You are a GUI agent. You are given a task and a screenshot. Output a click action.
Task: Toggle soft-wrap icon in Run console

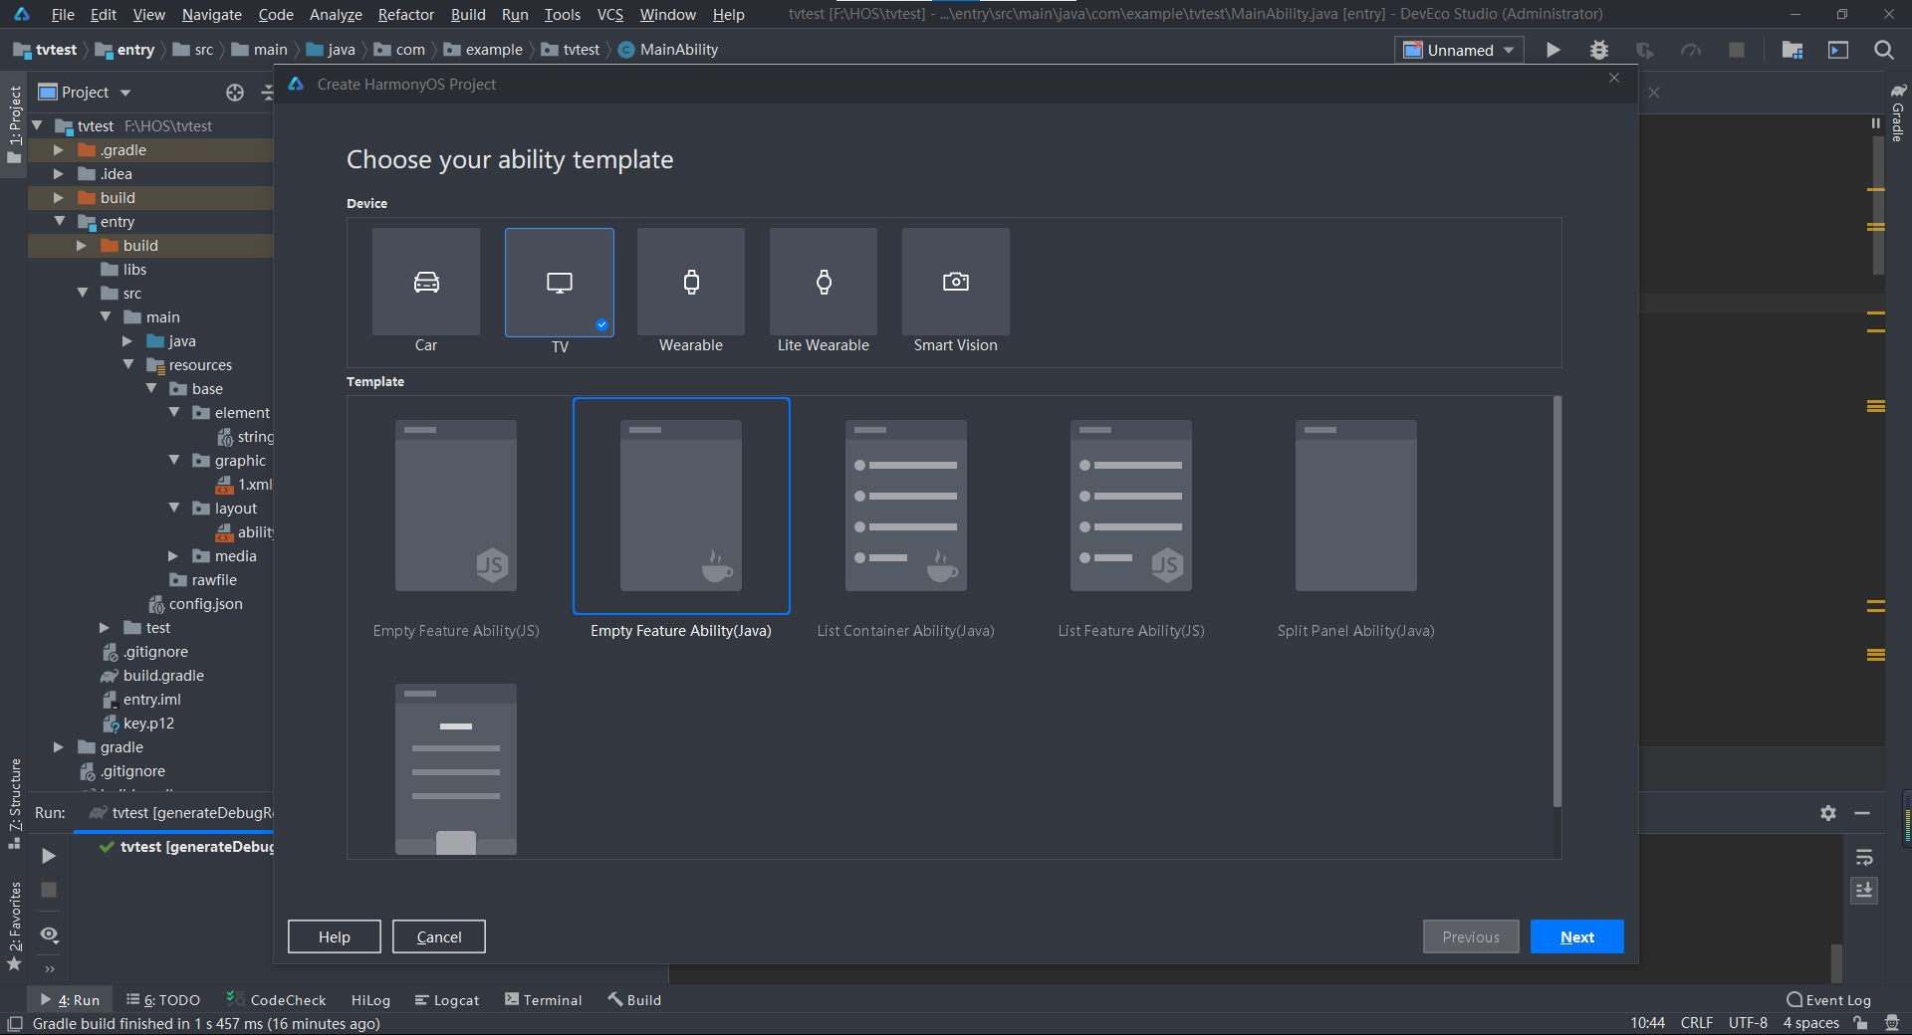tap(1865, 858)
